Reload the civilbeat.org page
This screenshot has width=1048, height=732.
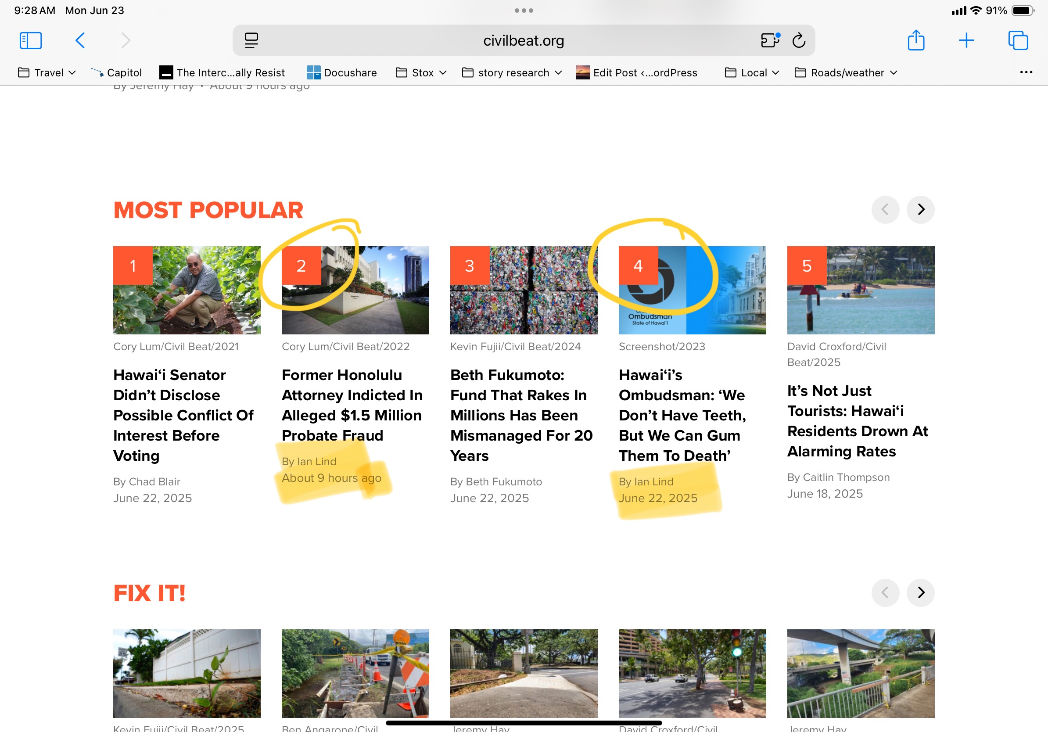(x=798, y=40)
